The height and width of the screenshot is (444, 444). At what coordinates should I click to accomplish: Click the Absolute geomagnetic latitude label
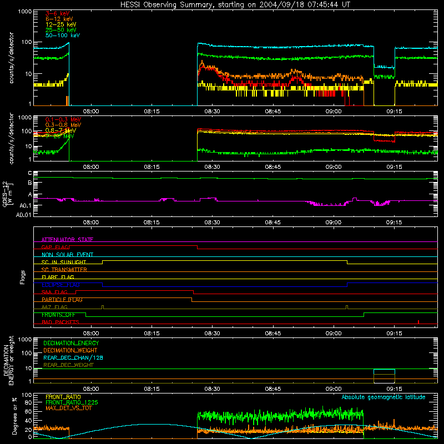click(384, 397)
